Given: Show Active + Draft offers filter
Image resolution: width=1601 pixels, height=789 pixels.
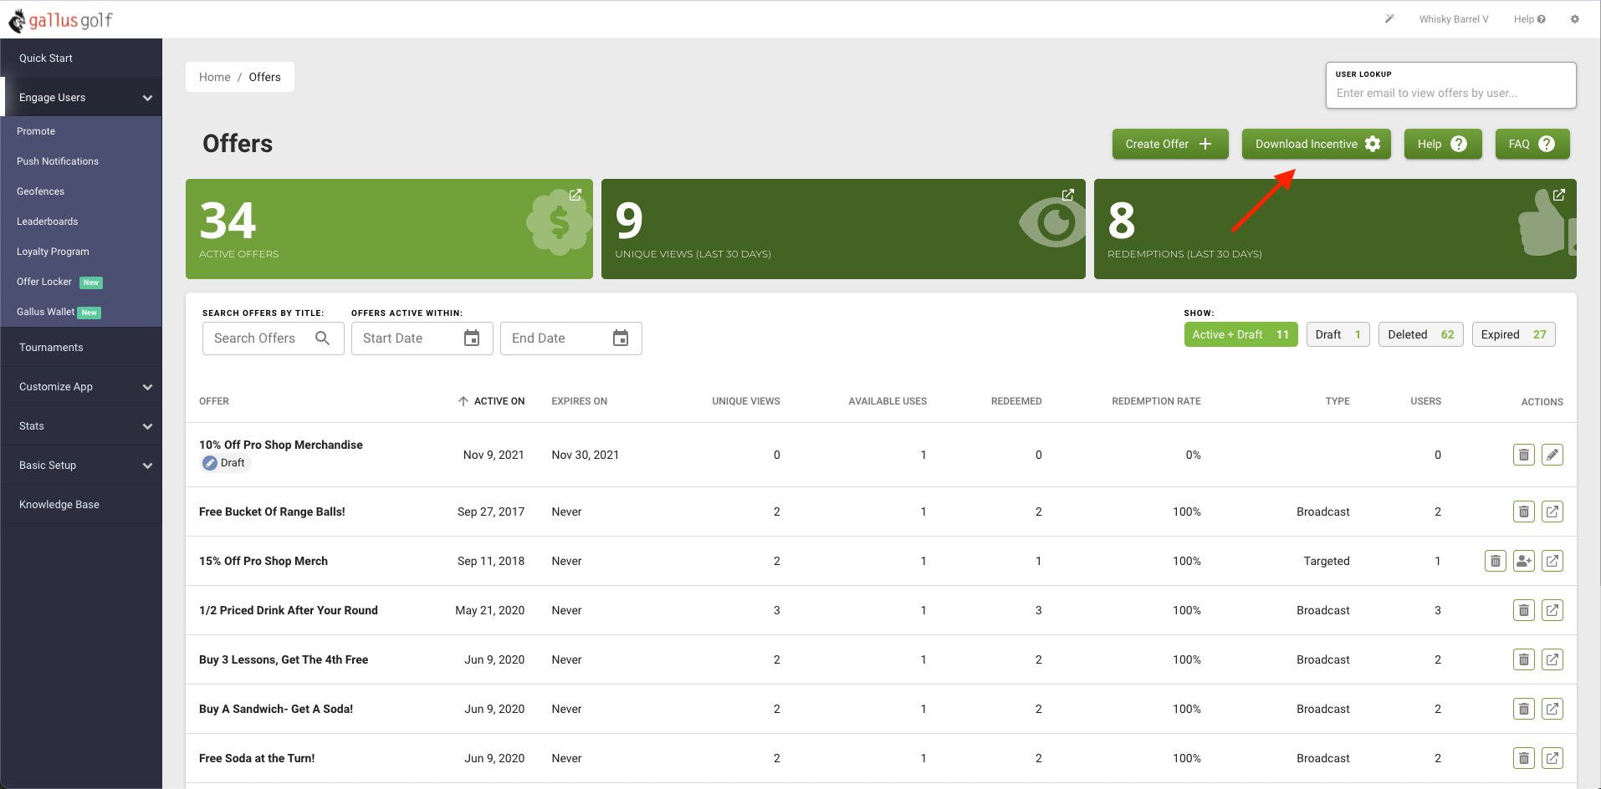Looking at the screenshot, I should point(1240,334).
